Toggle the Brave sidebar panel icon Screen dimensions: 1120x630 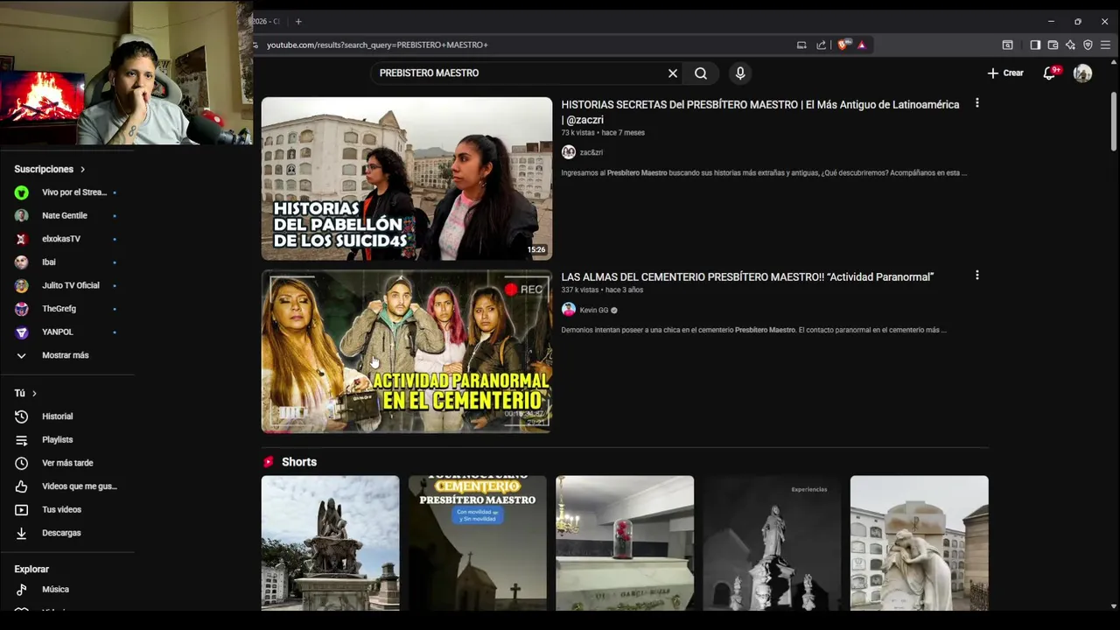coord(1035,45)
